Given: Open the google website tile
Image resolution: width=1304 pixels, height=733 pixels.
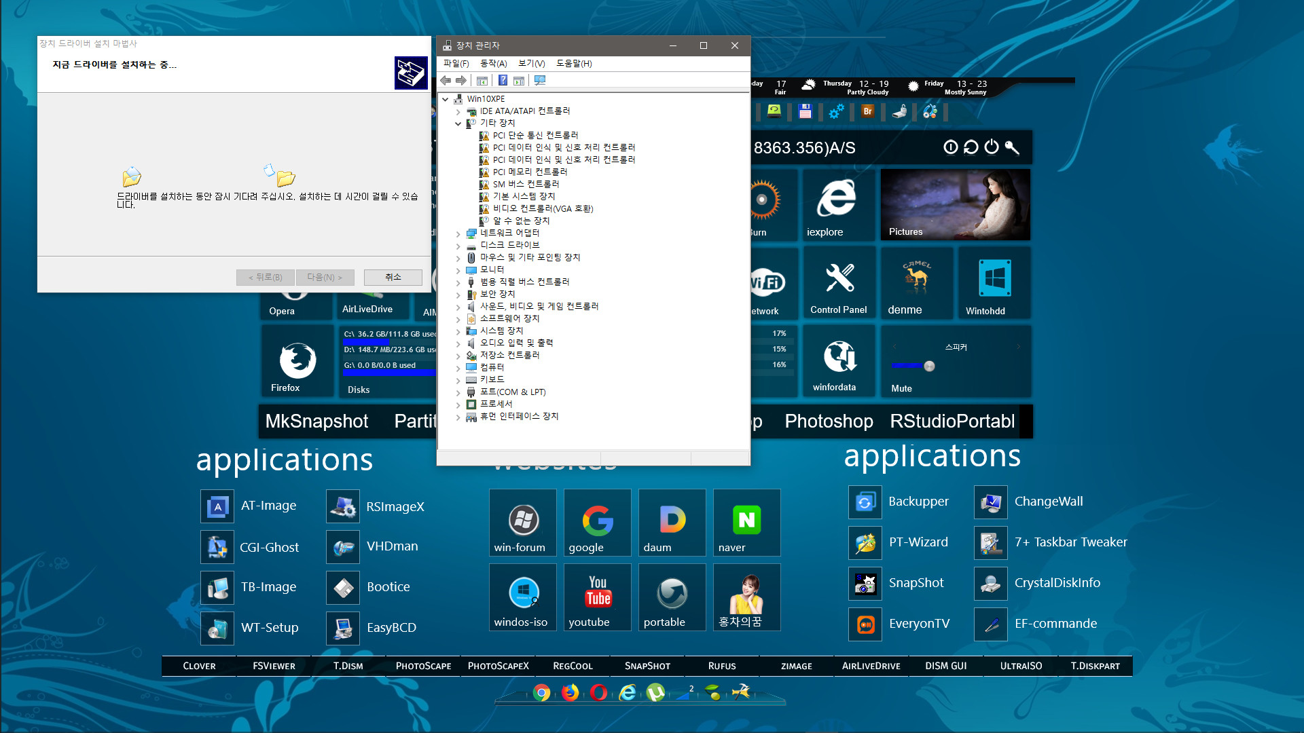Looking at the screenshot, I should coord(598,523).
